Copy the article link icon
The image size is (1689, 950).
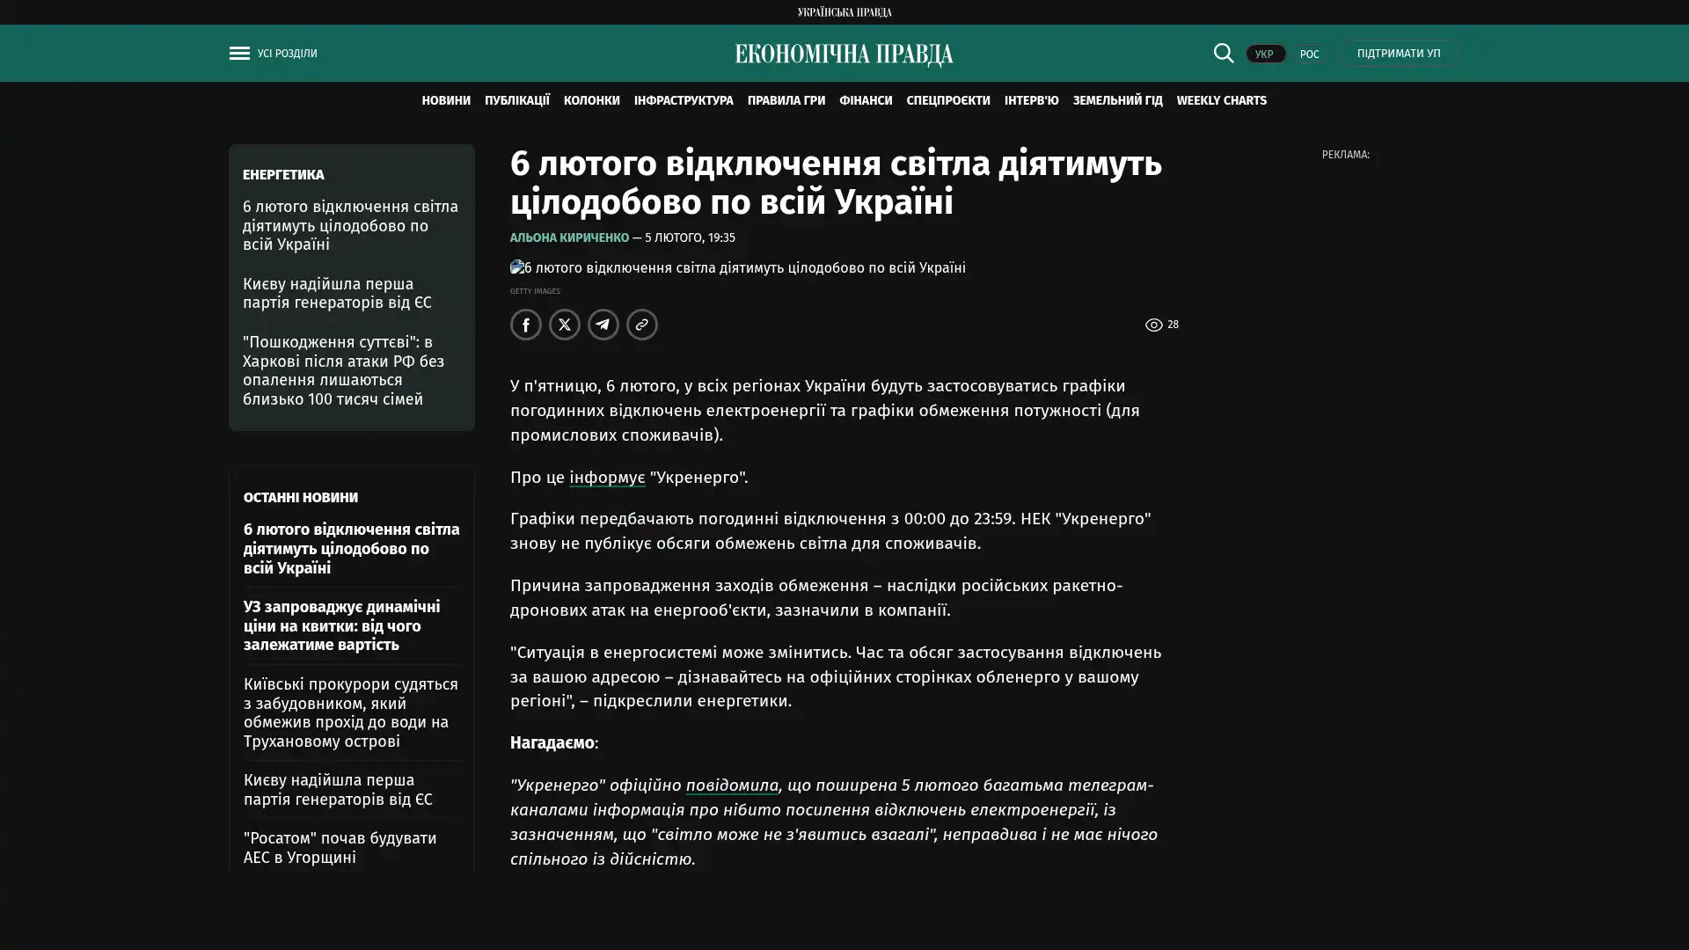point(642,325)
